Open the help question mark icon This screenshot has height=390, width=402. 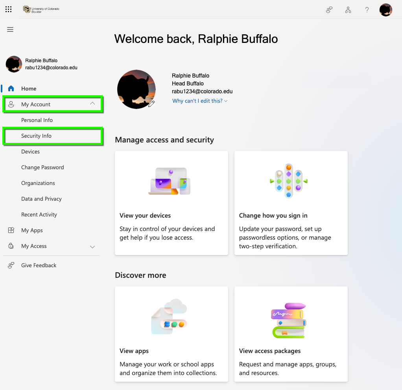367,10
